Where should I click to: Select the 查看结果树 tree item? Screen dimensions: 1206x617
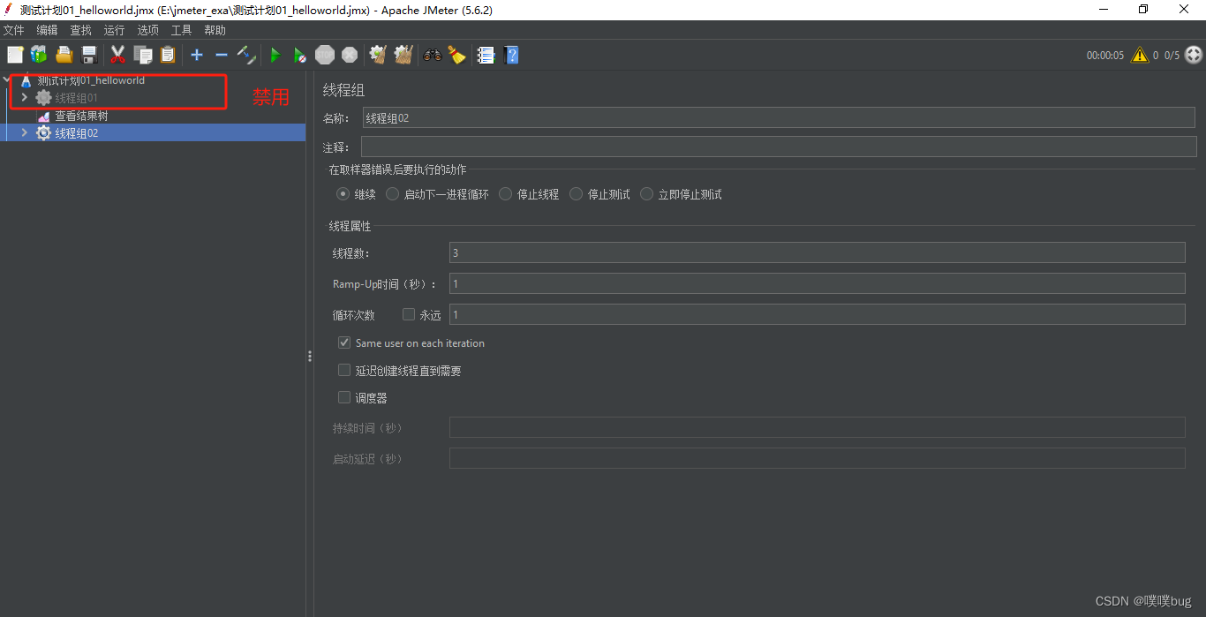(x=83, y=115)
